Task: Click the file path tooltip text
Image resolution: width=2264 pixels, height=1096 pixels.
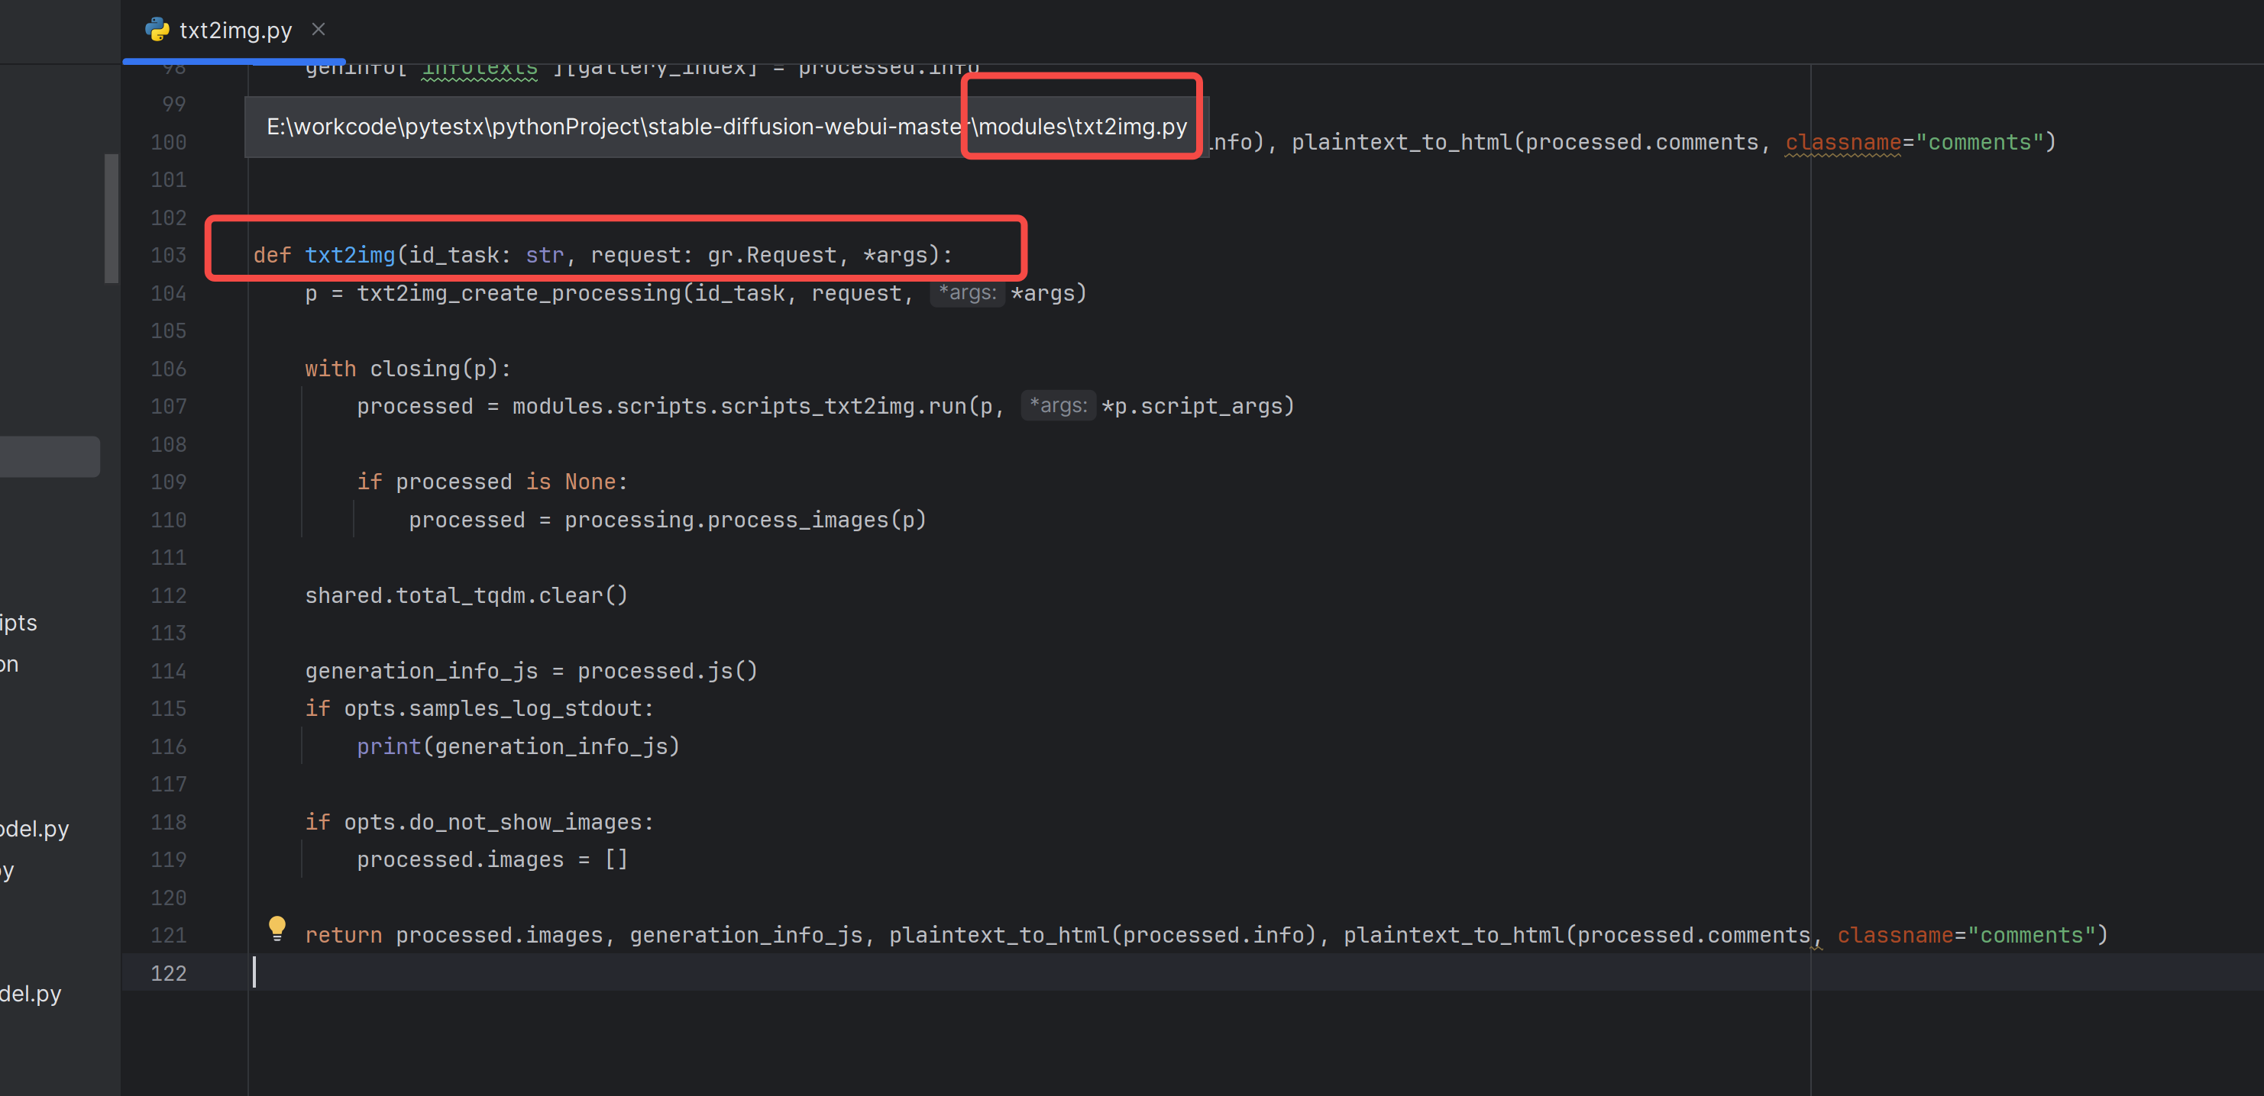Action: click(727, 127)
